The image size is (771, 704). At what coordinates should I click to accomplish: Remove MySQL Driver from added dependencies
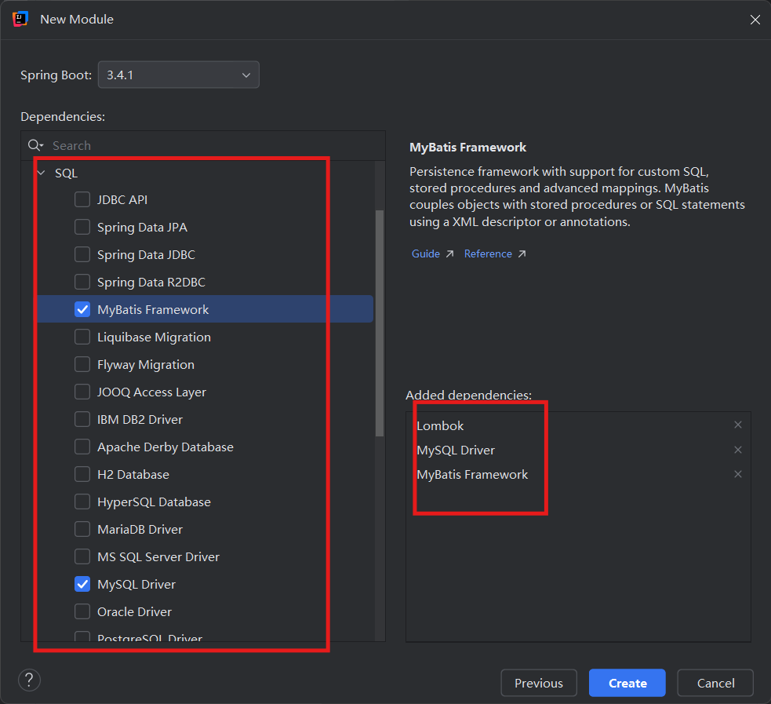point(737,450)
